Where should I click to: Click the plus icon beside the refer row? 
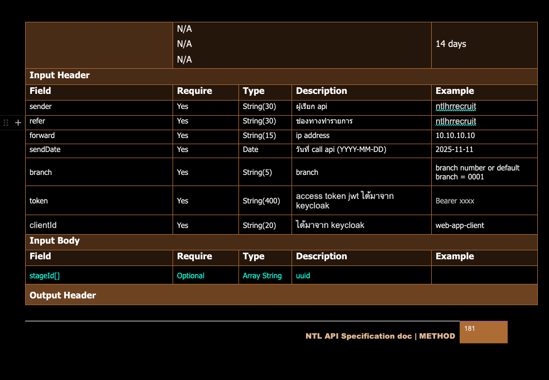18,122
